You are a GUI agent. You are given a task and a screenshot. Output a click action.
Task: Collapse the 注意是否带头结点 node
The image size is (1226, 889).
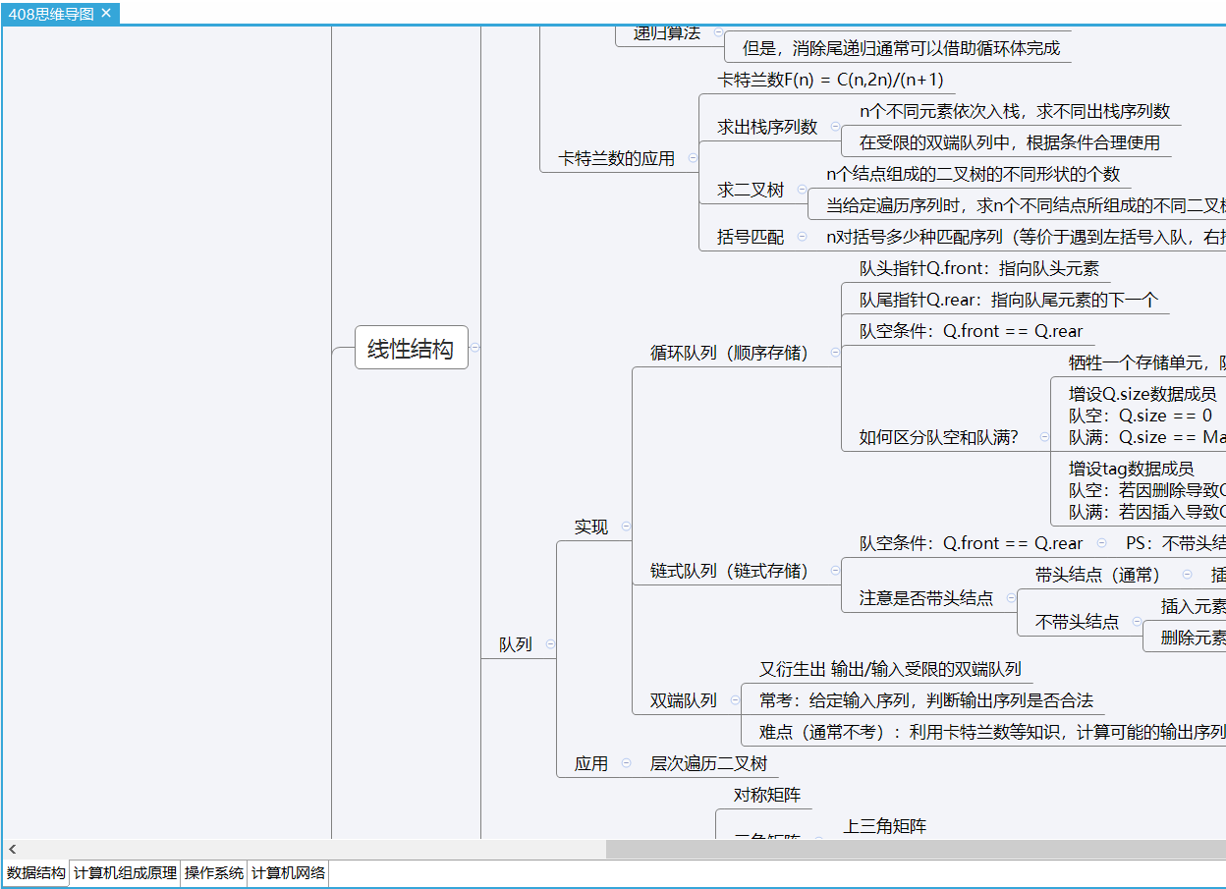(x=1010, y=597)
